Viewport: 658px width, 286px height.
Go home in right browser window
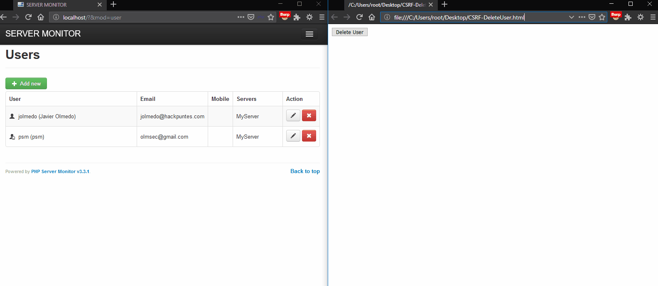point(372,17)
